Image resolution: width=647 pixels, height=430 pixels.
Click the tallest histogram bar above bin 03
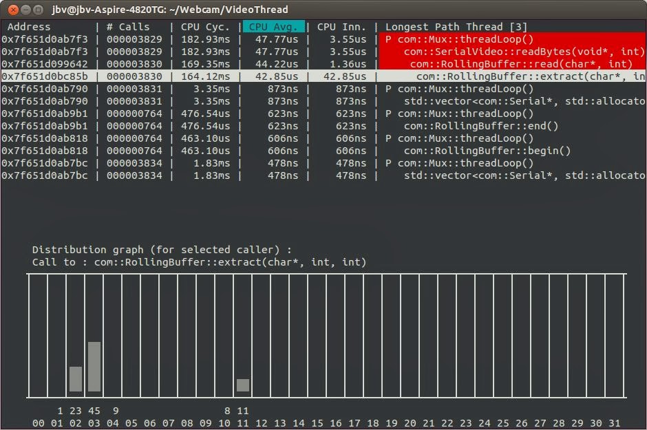[x=94, y=368]
